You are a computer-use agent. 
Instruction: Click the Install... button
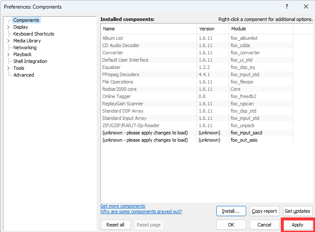(231, 211)
